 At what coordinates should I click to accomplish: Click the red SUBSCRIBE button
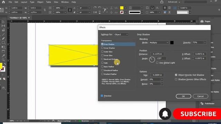coord(197,114)
